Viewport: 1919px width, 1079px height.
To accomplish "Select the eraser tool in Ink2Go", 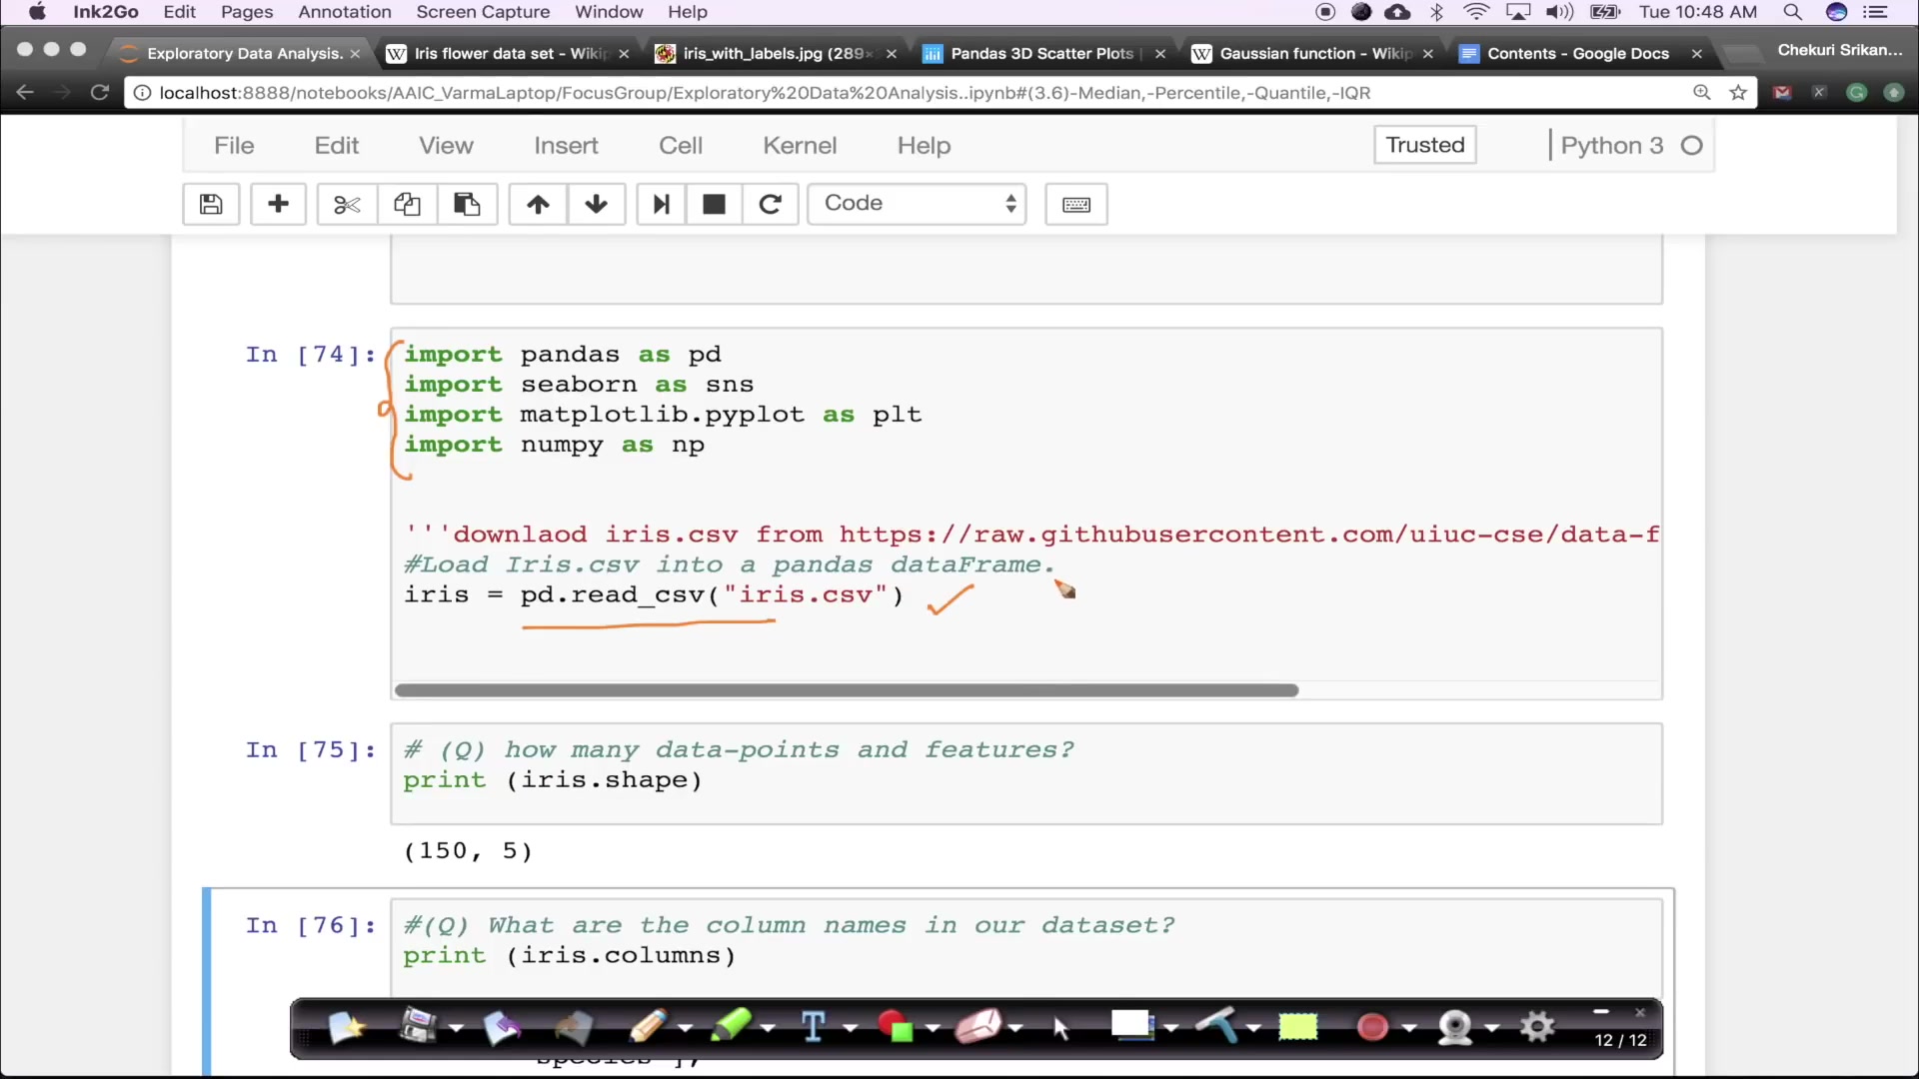I will (977, 1026).
